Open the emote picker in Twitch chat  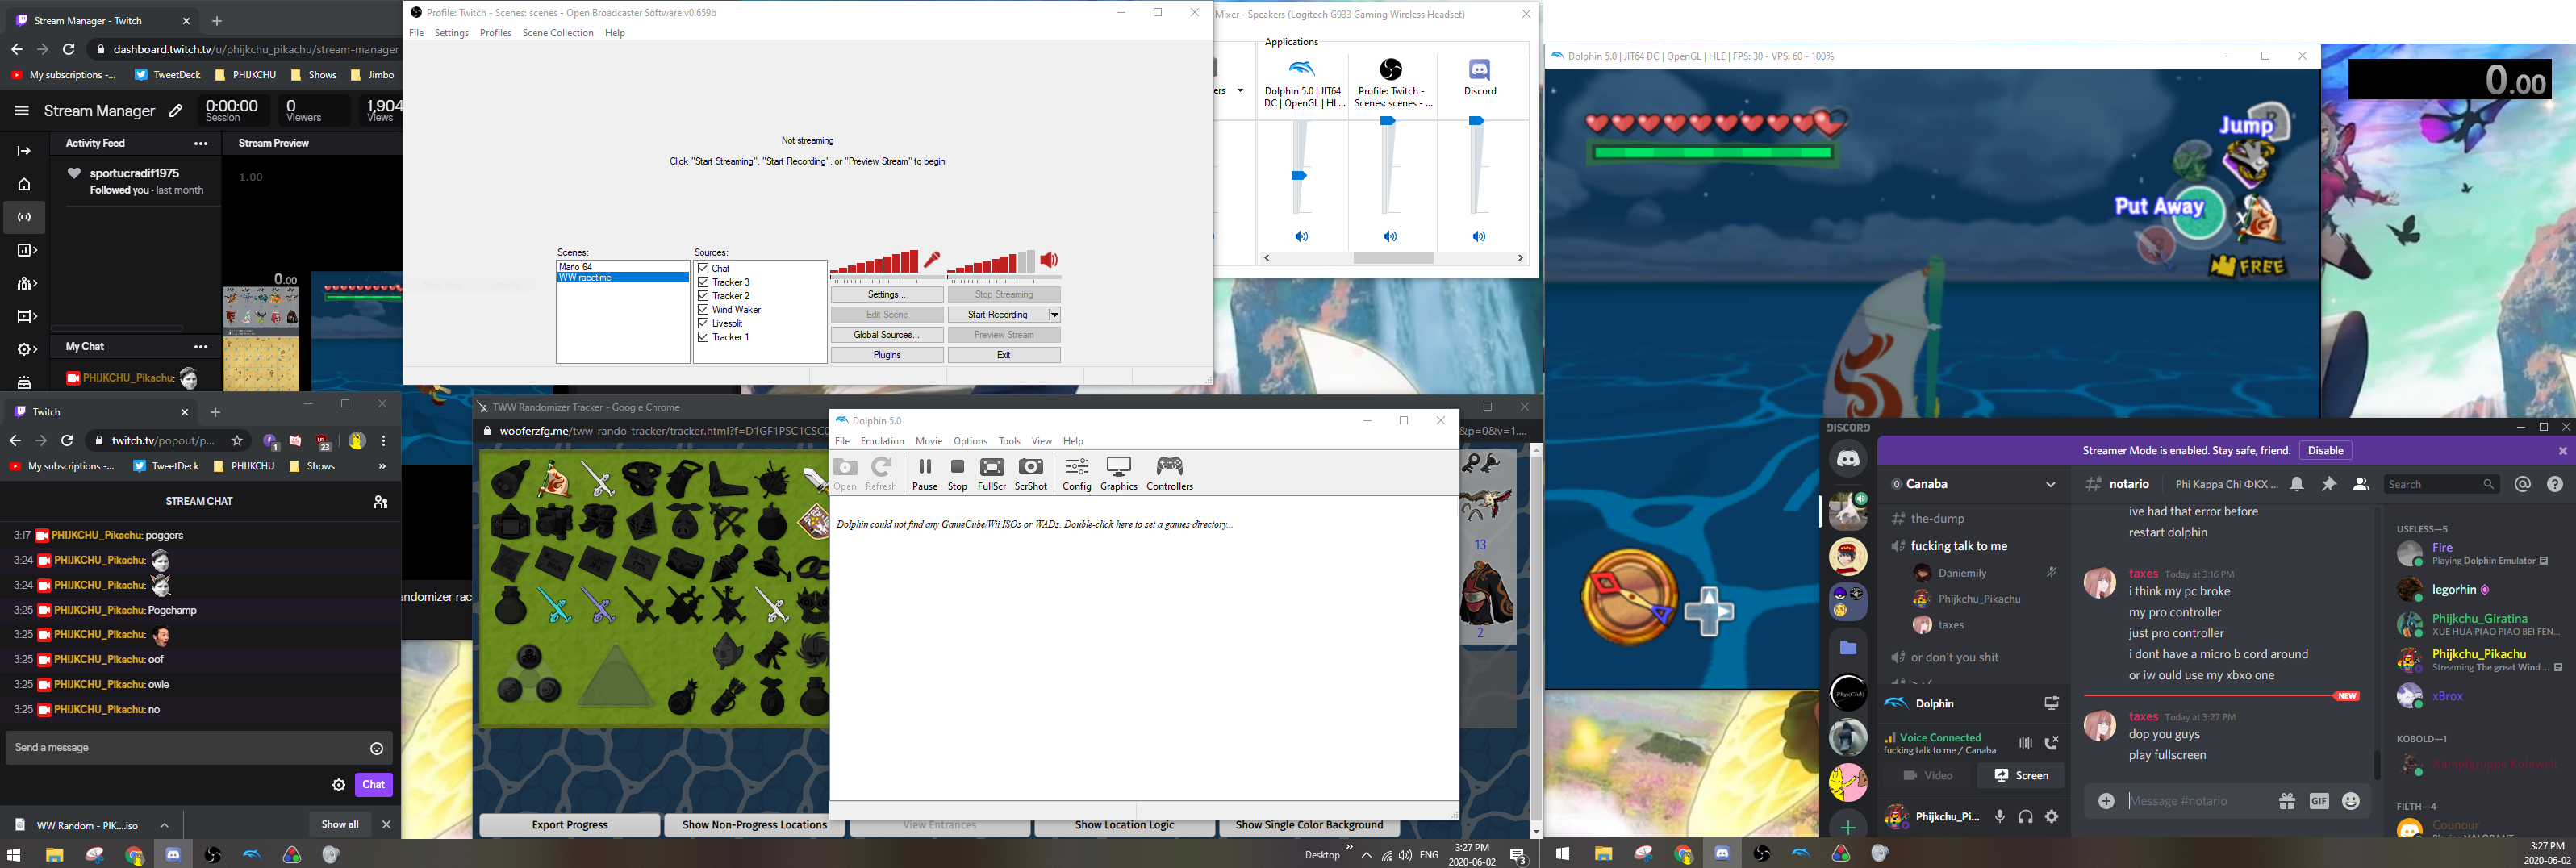(377, 748)
